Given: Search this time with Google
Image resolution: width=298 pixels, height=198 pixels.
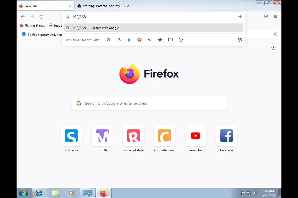Looking at the screenshot, I should [108, 40].
